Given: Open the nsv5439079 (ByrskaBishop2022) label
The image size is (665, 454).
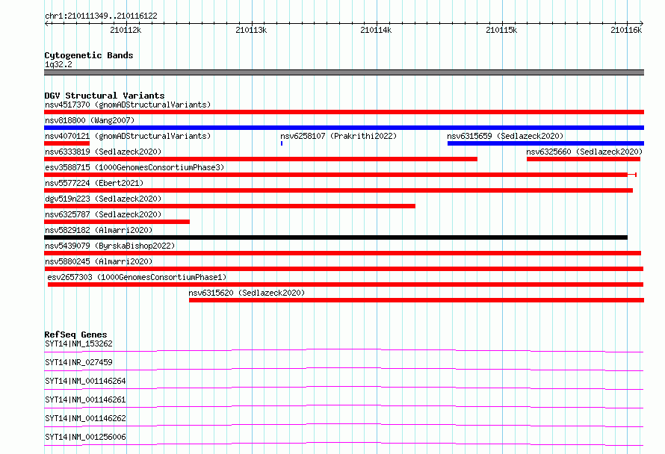Looking at the screenshot, I should [110, 246].
